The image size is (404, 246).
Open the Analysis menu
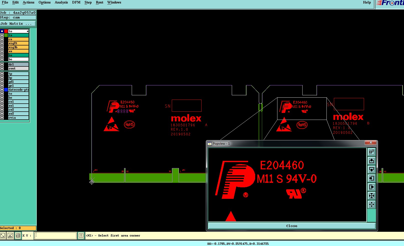point(61,2)
